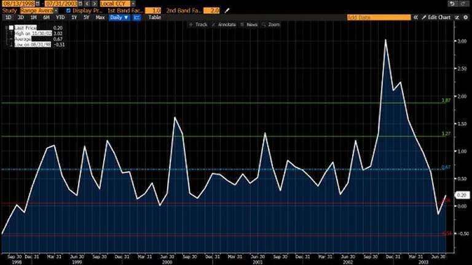
Task: Click the undo arrow icon at top right
Action: click(452, 4)
